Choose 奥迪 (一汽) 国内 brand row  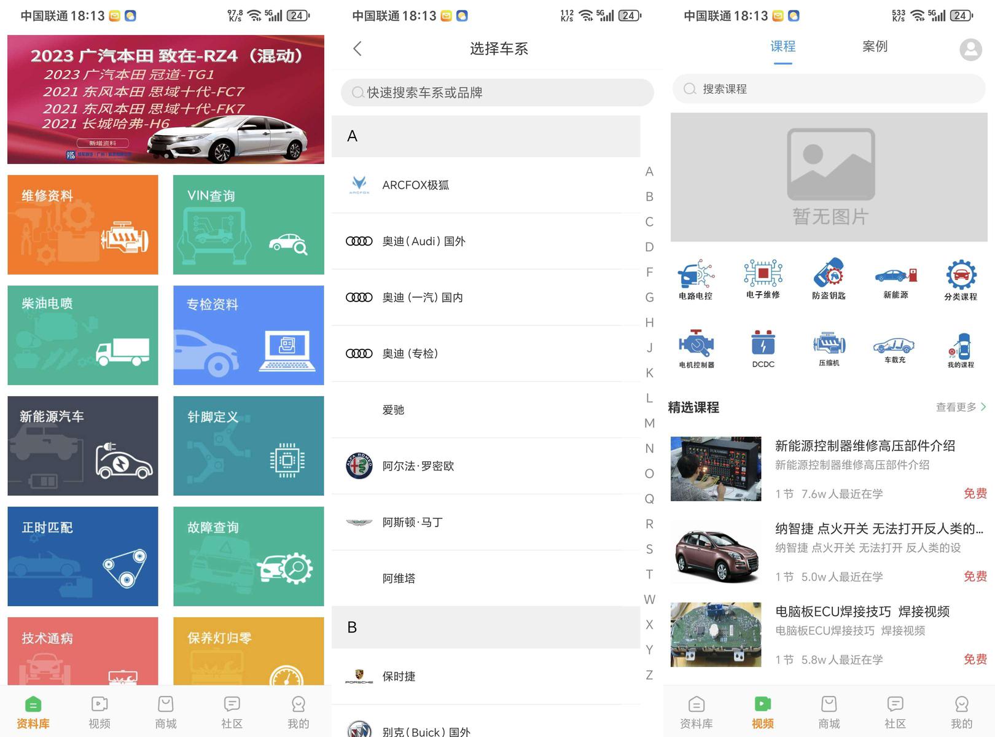486,297
